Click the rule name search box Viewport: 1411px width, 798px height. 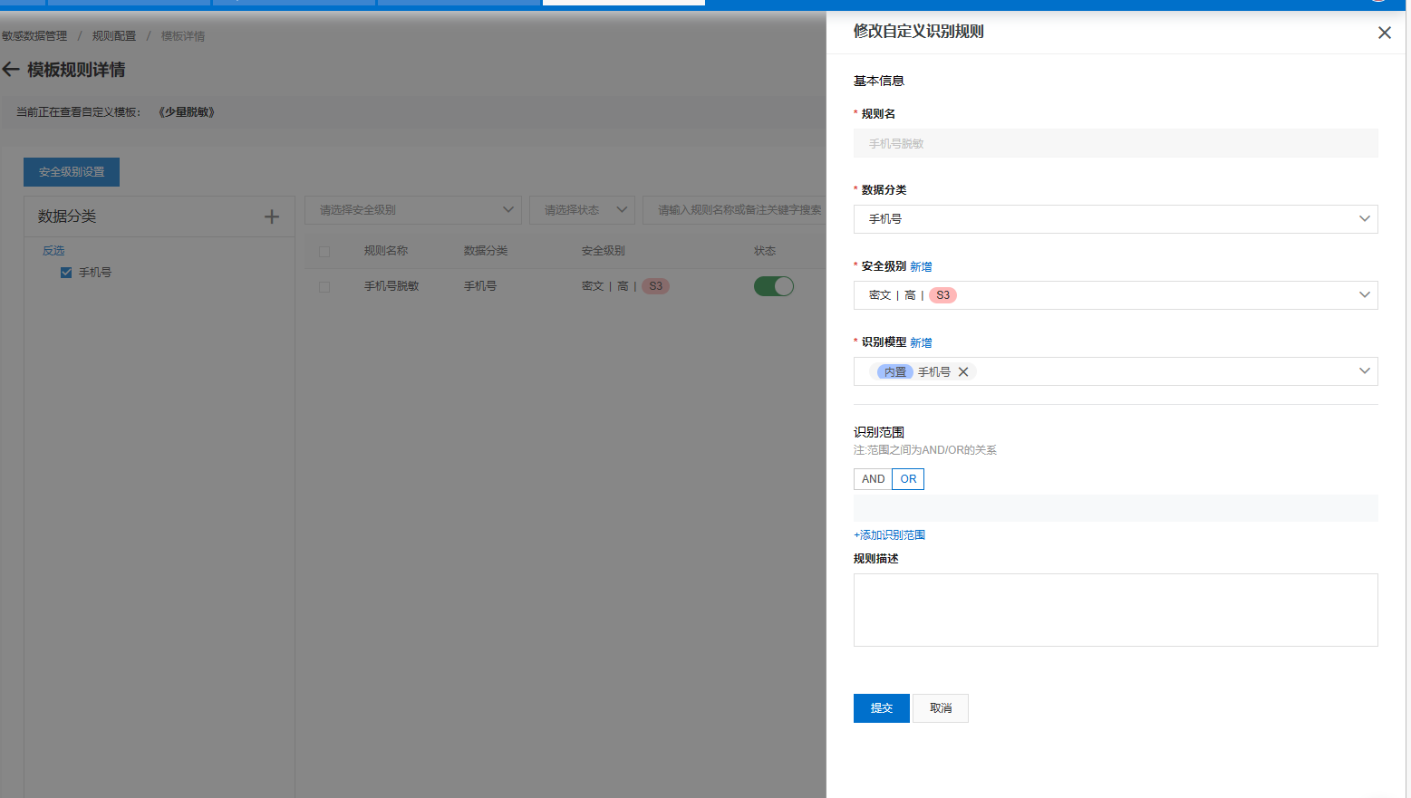click(734, 210)
